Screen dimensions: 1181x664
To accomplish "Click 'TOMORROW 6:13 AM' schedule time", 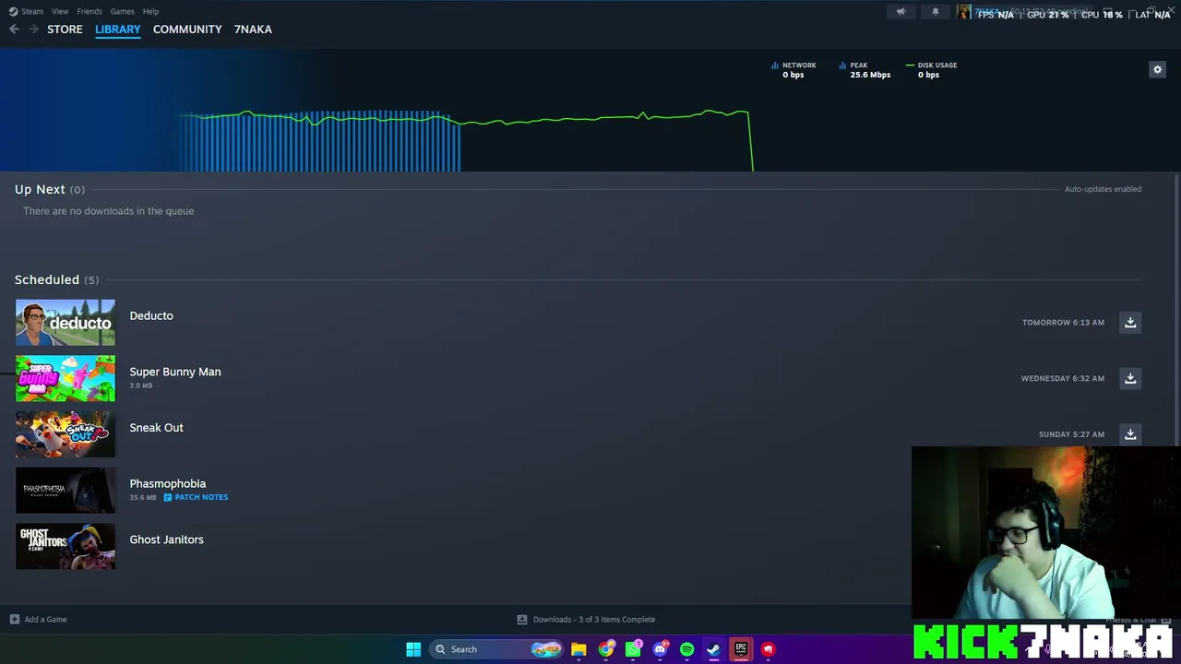I will (1063, 323).
